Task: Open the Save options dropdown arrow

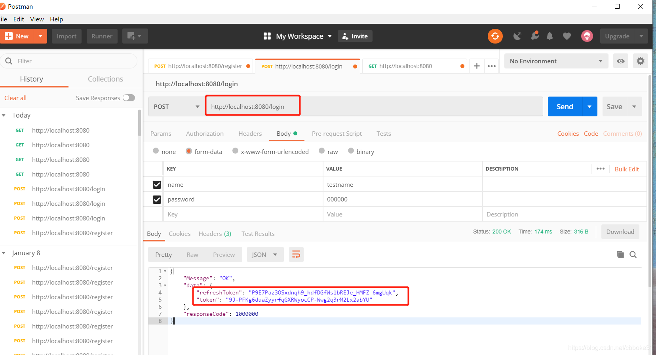Action: 634,106
